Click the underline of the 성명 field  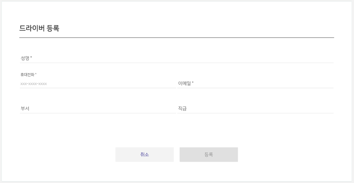[177, 63]
